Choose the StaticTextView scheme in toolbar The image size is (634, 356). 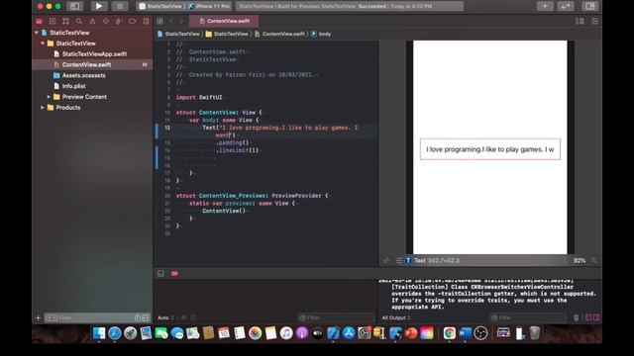[160, 6]
